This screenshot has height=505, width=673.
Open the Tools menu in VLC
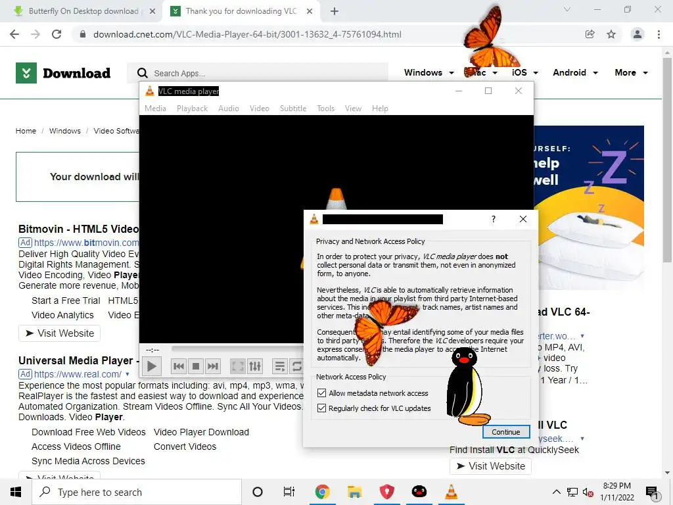(325, 108)
